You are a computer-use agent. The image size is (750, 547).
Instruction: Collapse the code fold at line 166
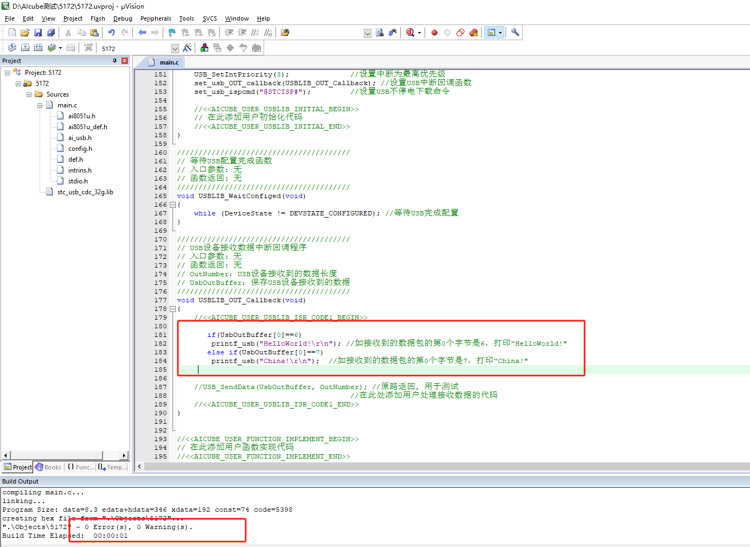click(x=172, y=205)
